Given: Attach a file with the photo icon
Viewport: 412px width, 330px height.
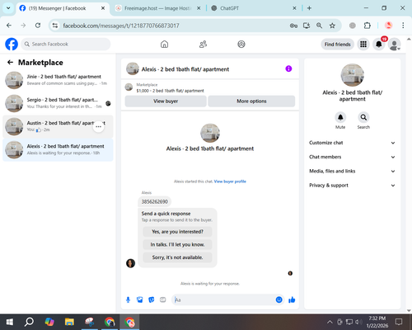Looking at the screenshot, I should coord(139,299).
